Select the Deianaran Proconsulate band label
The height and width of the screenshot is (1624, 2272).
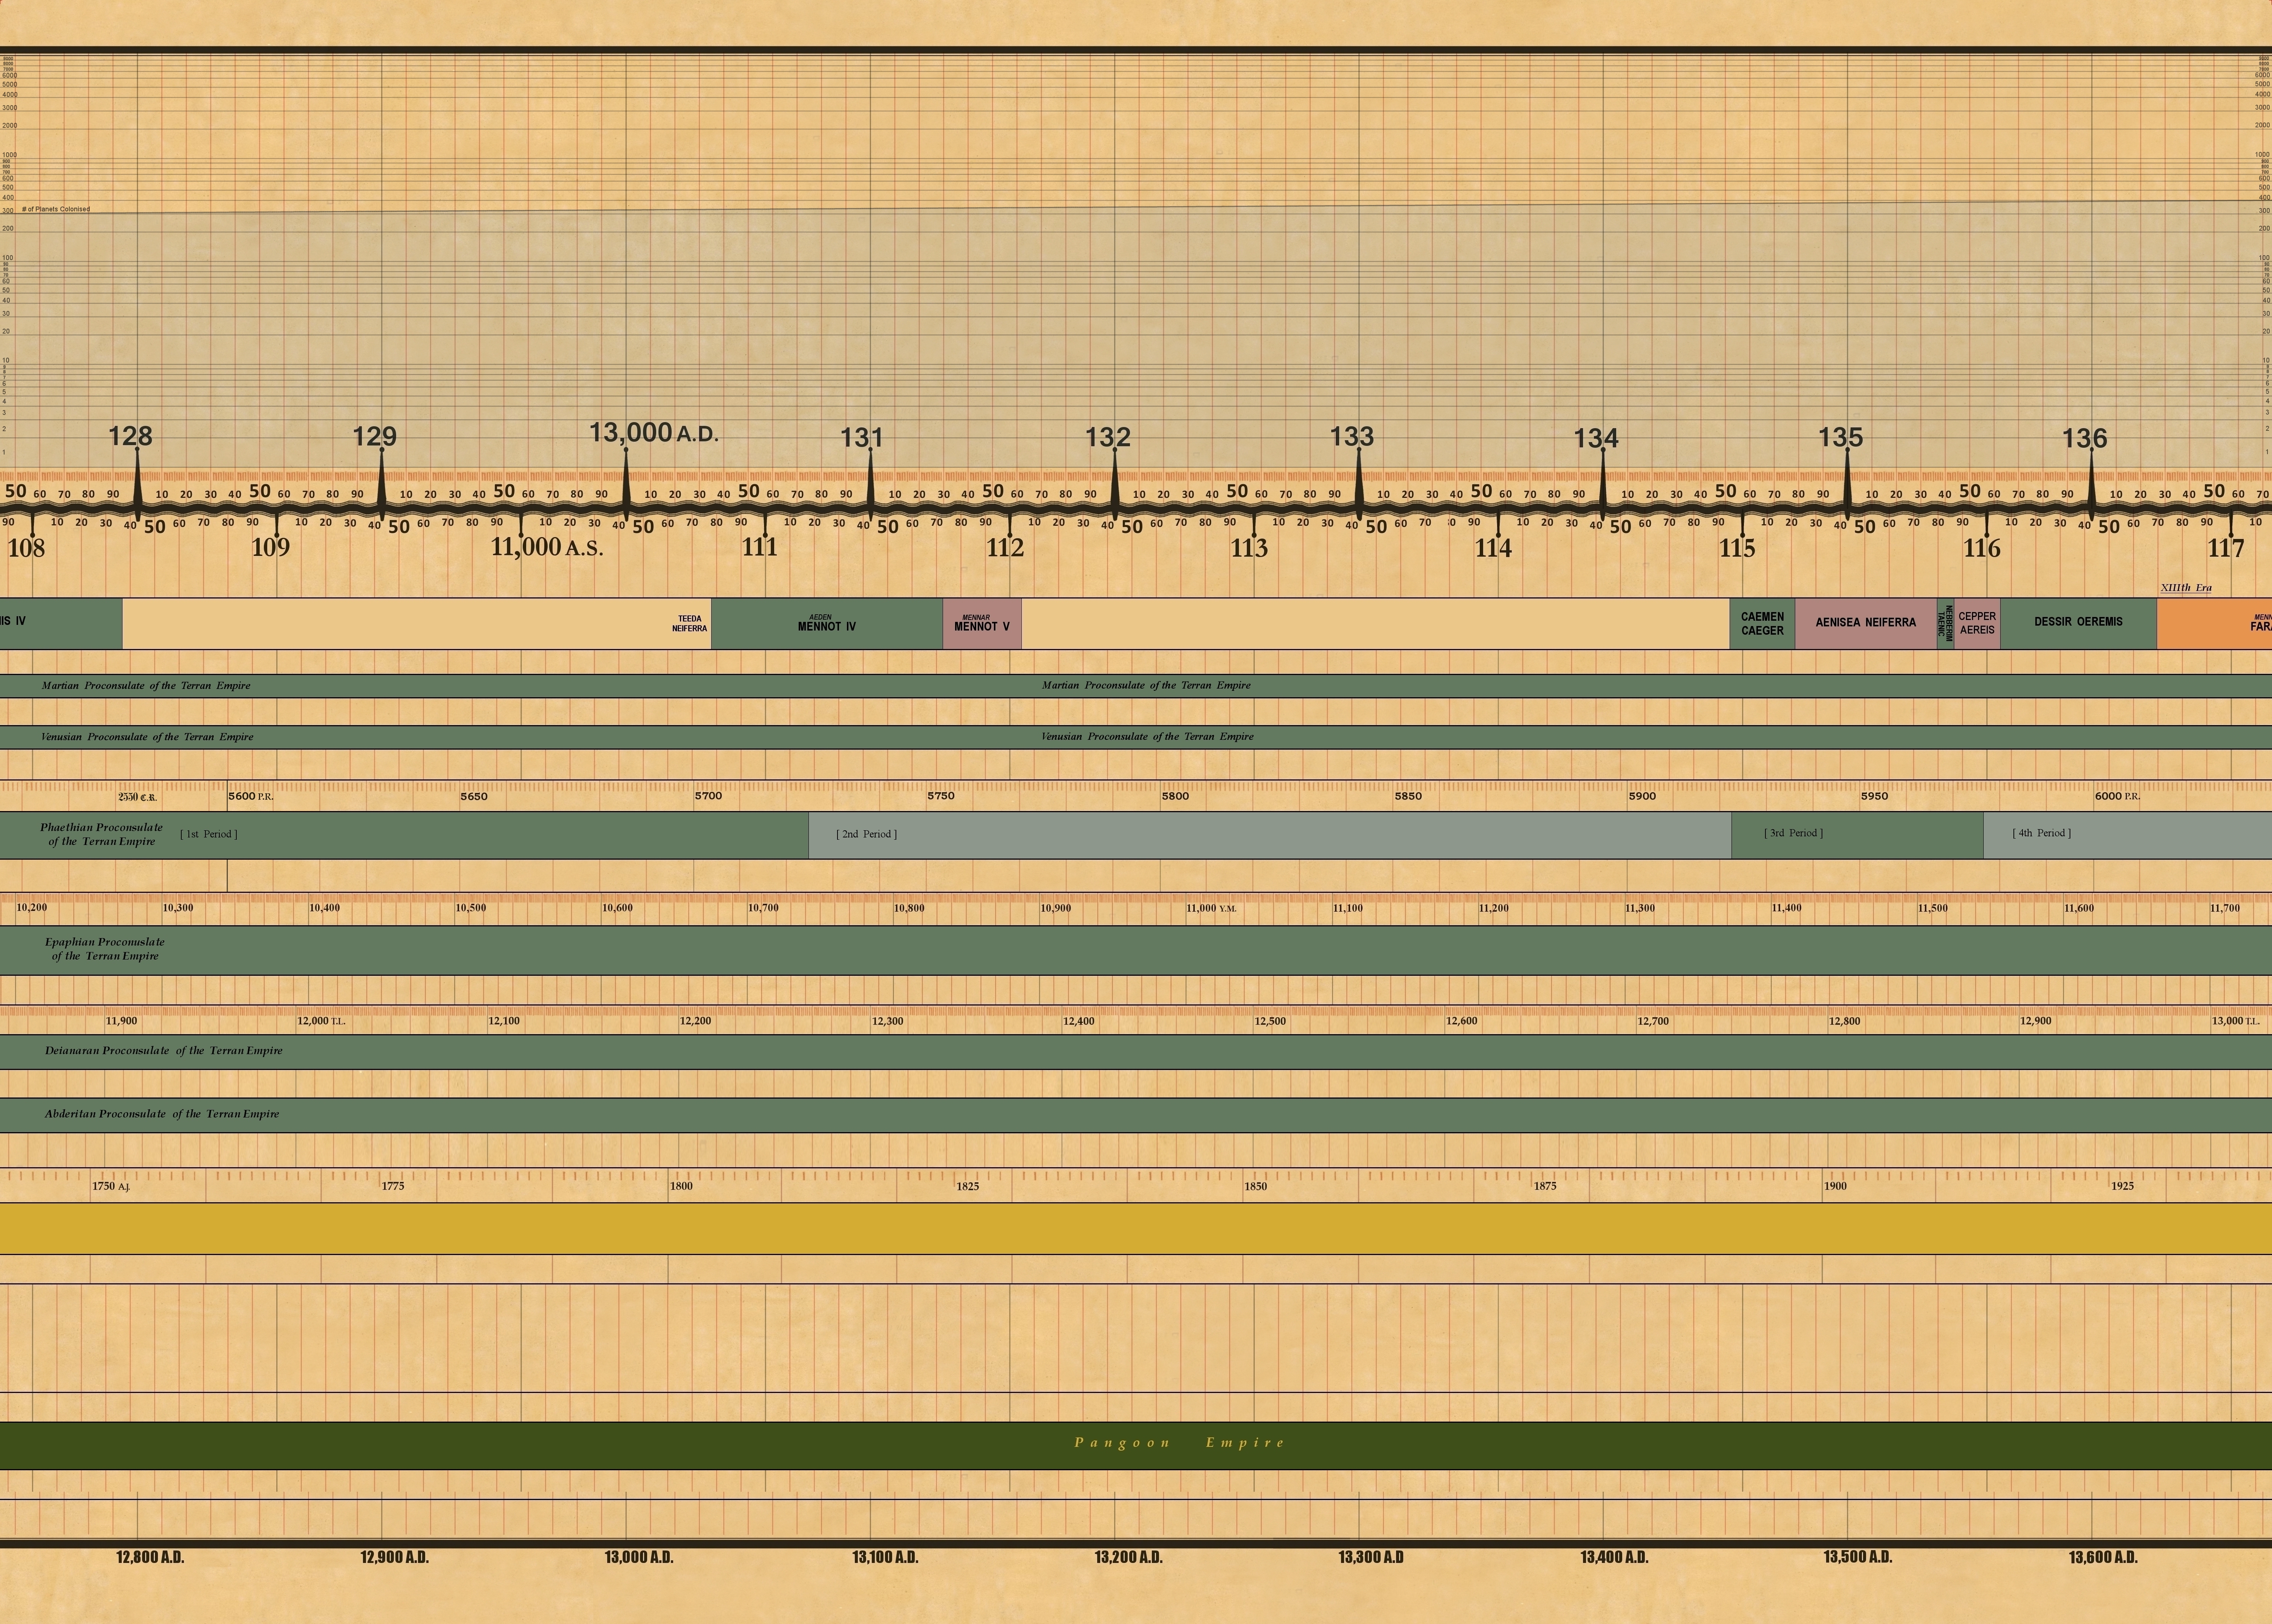[x=164, y=1051]
